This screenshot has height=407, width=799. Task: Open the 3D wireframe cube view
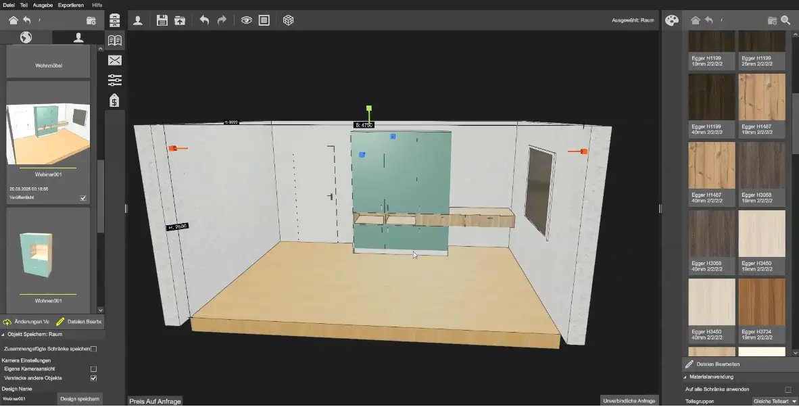289,20
